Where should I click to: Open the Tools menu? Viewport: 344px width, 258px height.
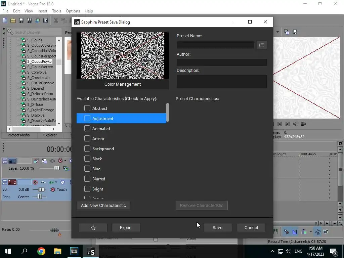pos(56,11)
